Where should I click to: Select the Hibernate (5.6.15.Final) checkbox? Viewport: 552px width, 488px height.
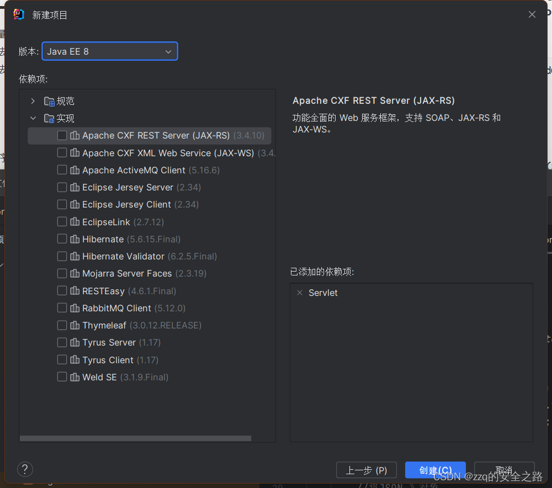[62, 239]
